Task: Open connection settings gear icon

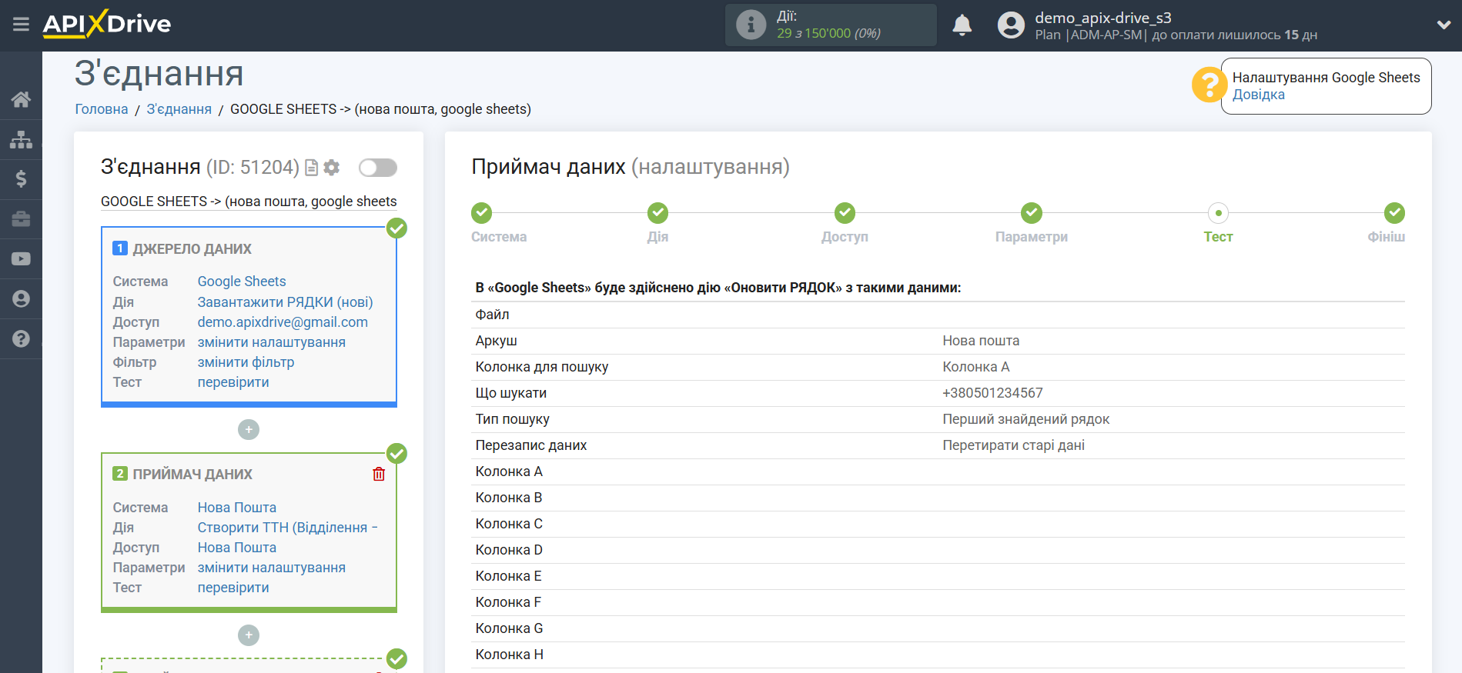Action: (x=332, y=168)
